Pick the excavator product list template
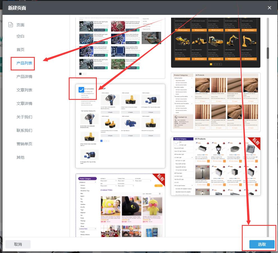Screen dimensions: 278x253 pyautogui.click(x=215, y=42)
